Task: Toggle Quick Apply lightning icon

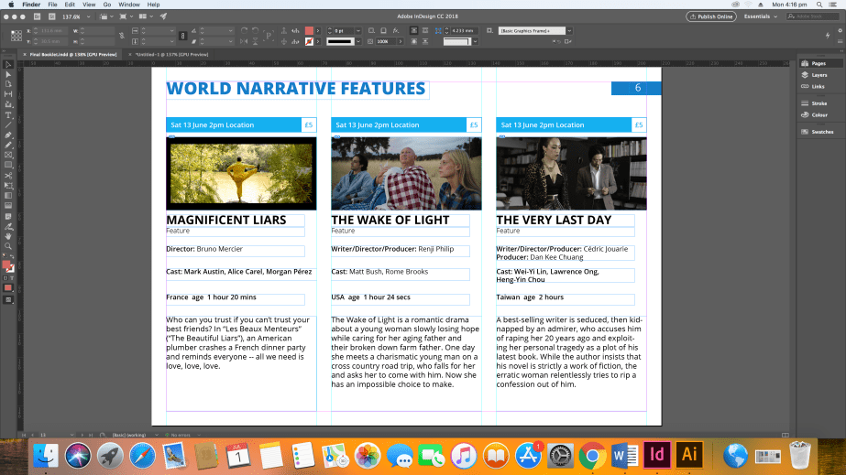Action: (x=828, y=36)
